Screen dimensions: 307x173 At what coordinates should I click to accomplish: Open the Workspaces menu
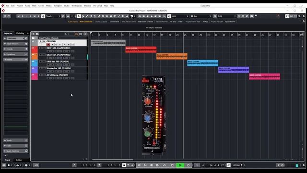pyautogui.click(x=77, y=6)
